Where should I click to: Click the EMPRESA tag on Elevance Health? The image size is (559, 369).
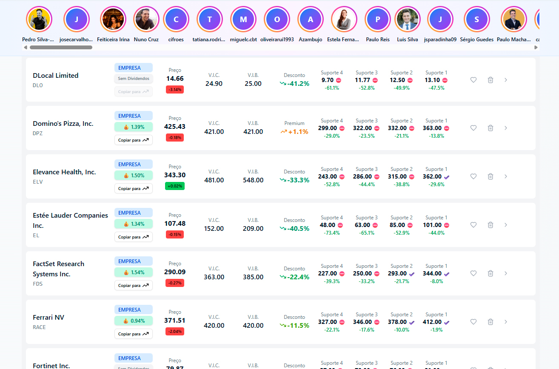133,164
